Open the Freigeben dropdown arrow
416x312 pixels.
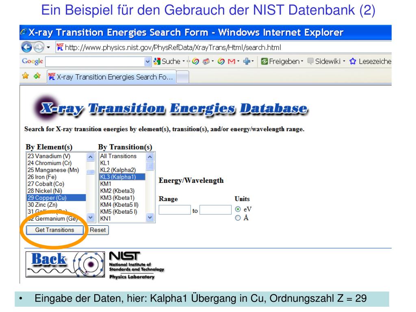pyautogui.click(x=302, y=61)
